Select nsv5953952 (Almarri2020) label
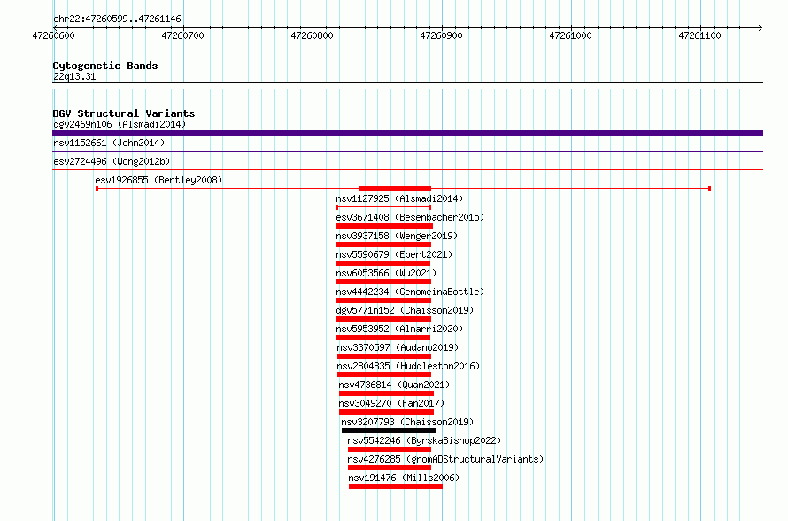The height and width of the screenshot is (521, 788). [x=399, y=329]
